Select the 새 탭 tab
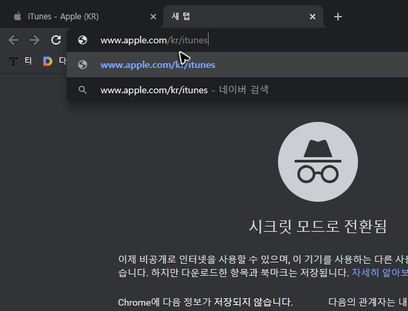The image size is (408, 311). coord(243,17)
